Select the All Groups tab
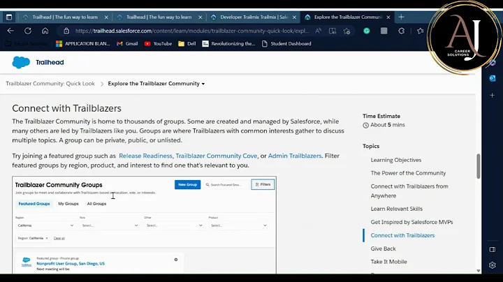503x282 pixels. coord(96,204)
